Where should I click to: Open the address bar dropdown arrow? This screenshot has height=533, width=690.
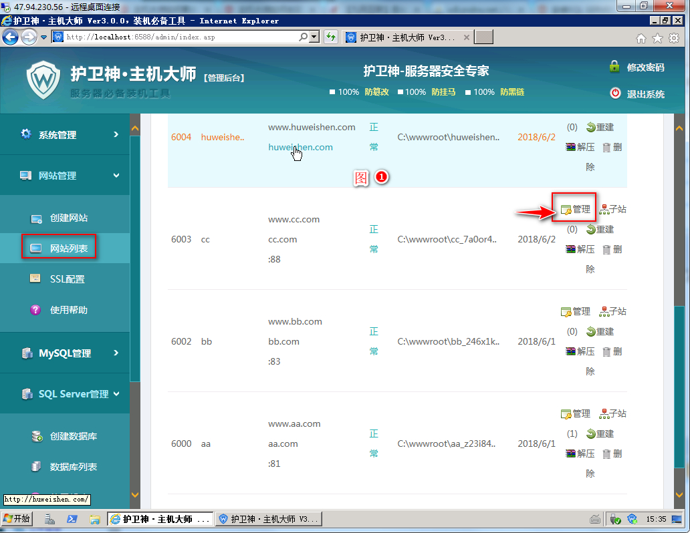point(315,37)
